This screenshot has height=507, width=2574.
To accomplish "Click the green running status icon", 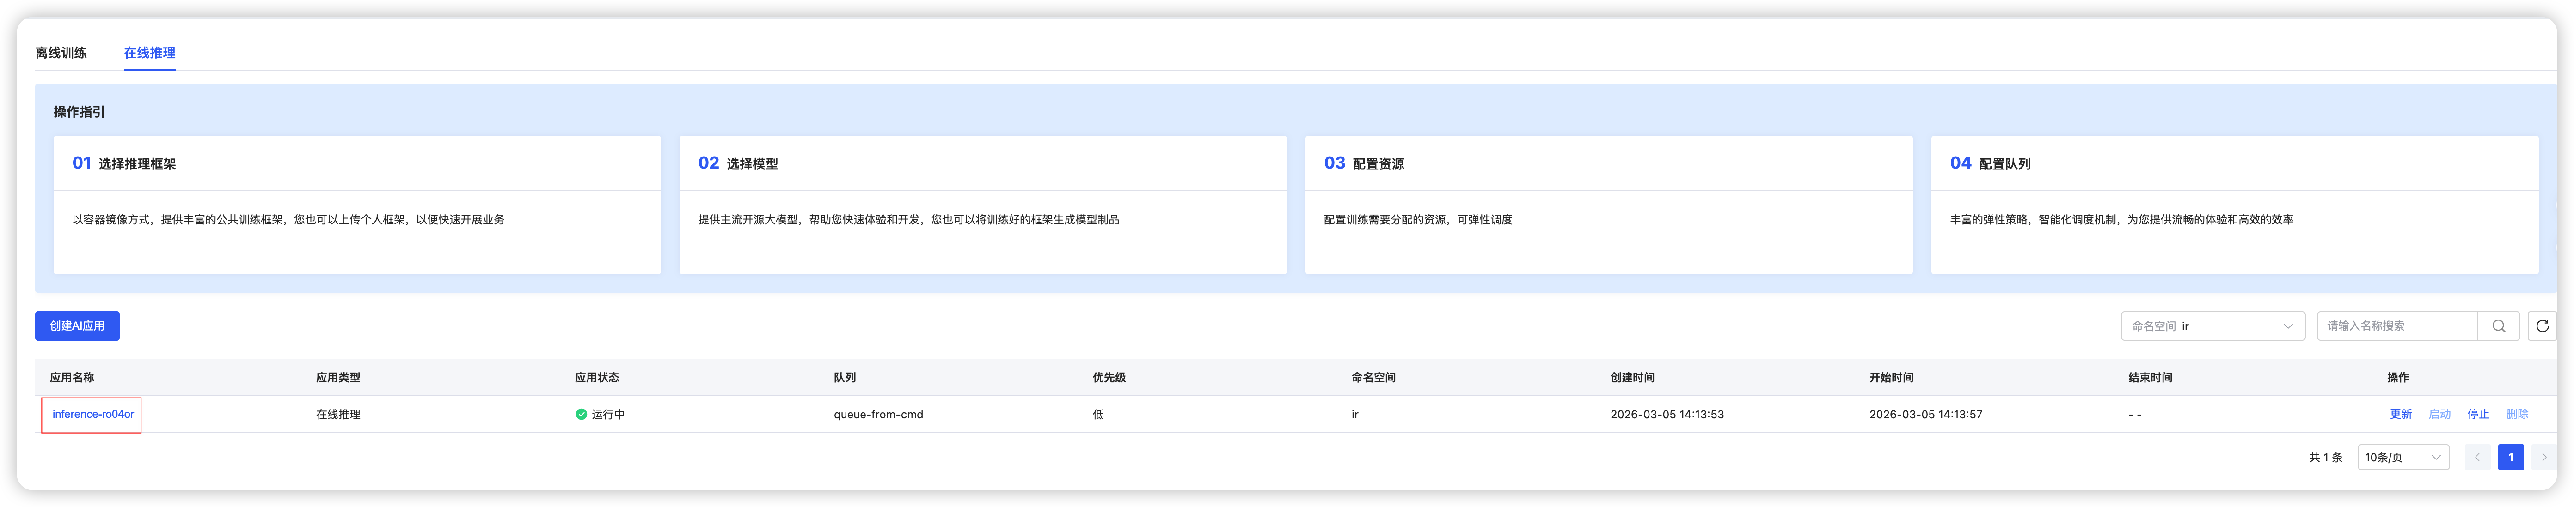I will click(581, 414).
